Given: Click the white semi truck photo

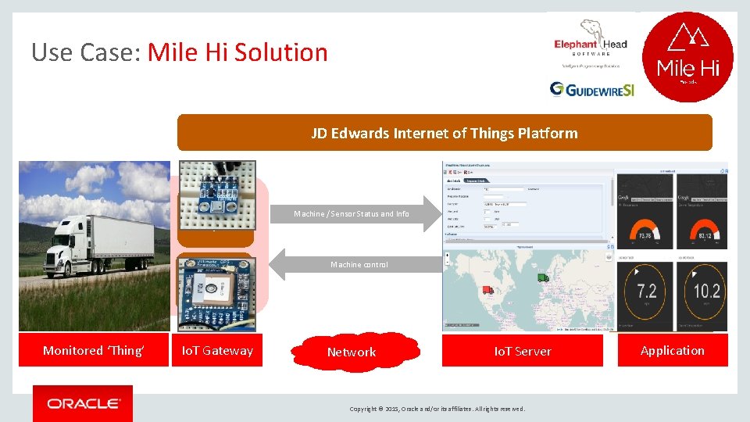Looking at the screenshot, I should pyautogui.click(x=95, y=246).
